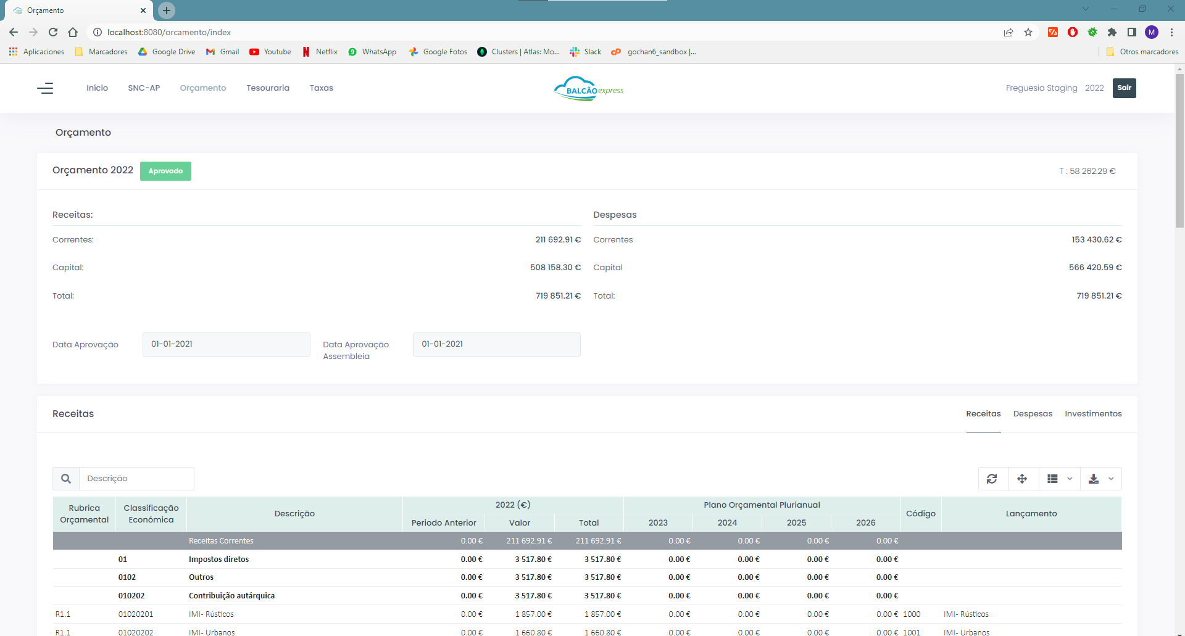Open the export download dropdown
The height and width of the screenshot is (636, 1185).
(1101, 479)
